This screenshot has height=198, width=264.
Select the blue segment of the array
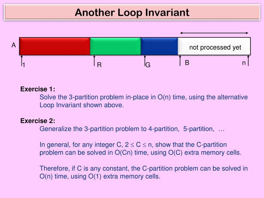159,46
